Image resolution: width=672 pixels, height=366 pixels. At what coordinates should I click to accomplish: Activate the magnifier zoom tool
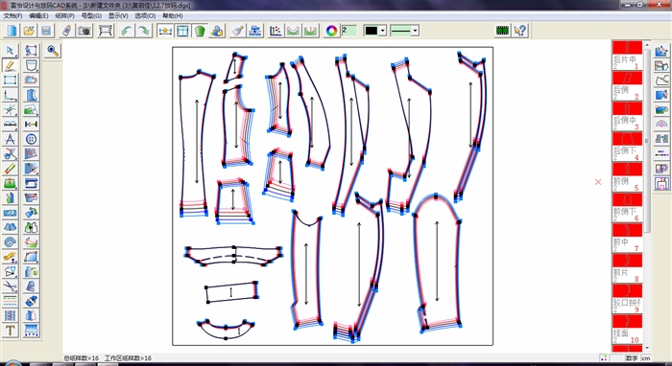point(53,51)
